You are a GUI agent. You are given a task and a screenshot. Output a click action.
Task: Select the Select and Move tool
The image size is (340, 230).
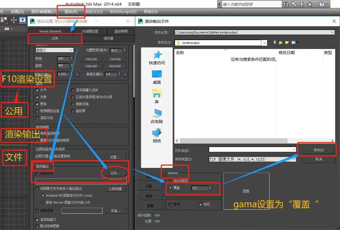(x=14, y=20)
